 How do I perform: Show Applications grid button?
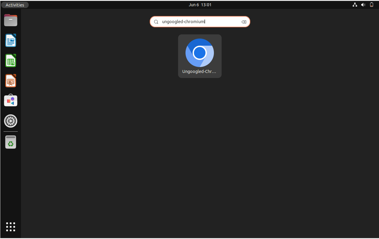coord(11,227)
